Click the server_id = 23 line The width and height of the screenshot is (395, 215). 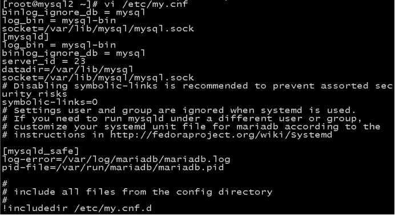[x=43, y=61]
